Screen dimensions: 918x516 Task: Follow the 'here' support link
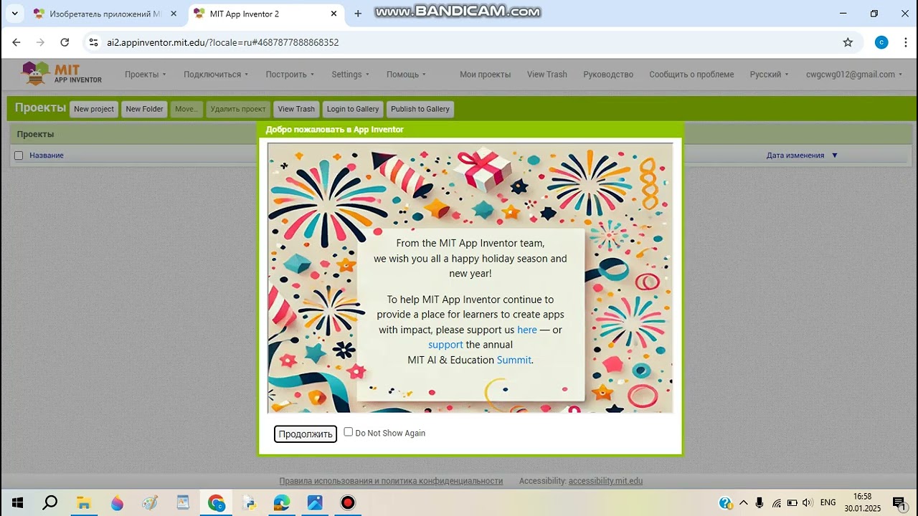pyautogui.click(x=527, y=330)
